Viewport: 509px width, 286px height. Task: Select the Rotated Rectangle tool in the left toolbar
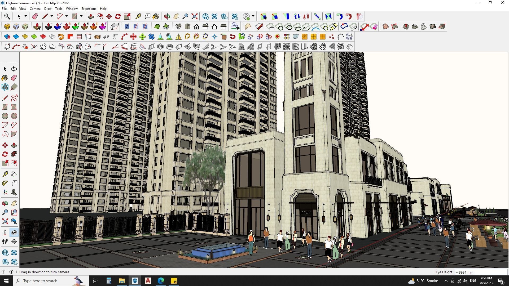14,107
